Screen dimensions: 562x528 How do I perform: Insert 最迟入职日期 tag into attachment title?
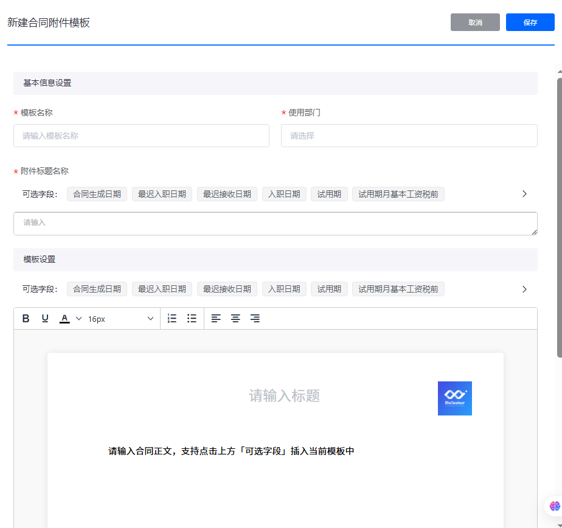(162, 194)
